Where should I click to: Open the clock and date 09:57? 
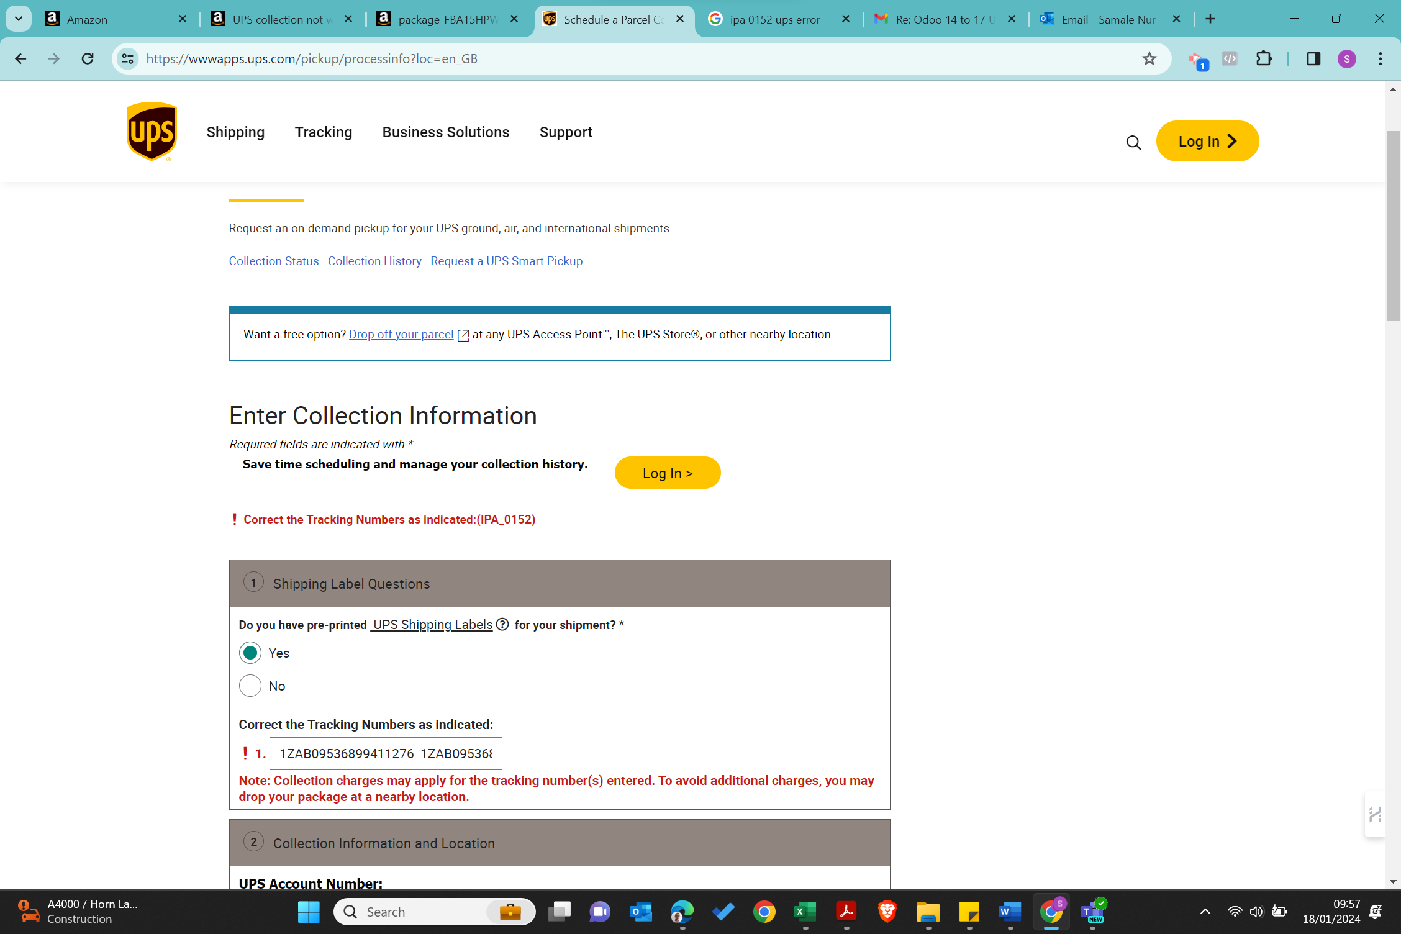pyautogui.click(x=1331, y=911)
